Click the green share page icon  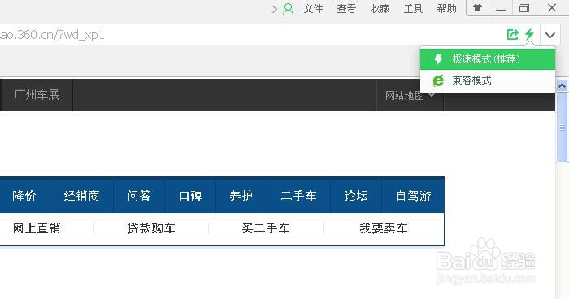[512, 35]
